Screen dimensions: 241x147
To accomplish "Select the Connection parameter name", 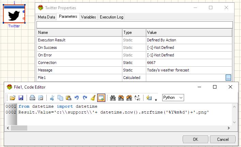I will (47, 63).
